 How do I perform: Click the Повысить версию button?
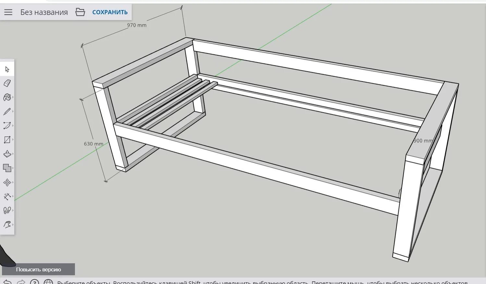tap(39, 269)
